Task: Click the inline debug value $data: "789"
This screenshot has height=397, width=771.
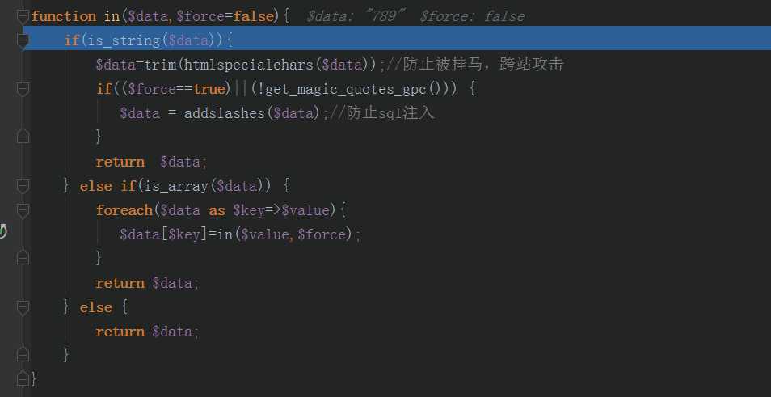Action: (356, 17)
